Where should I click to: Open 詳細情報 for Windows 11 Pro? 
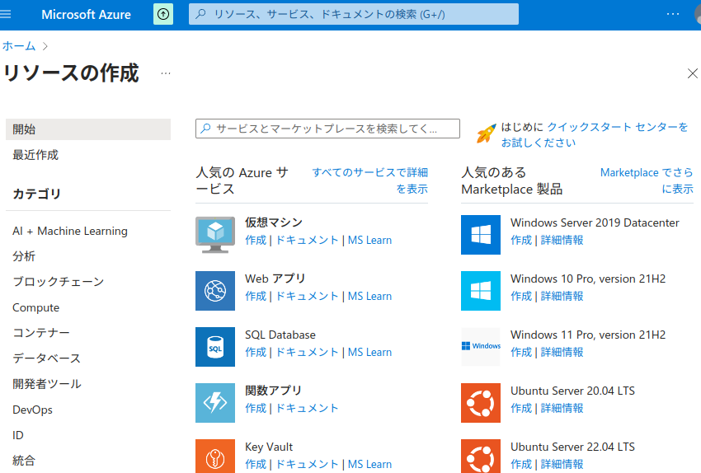pyautogui.click(x=562, y=353)
